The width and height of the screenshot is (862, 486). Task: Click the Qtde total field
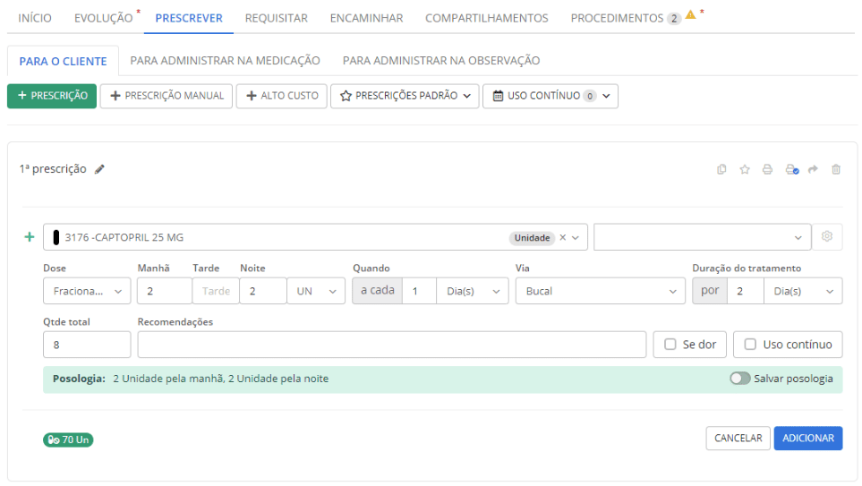(87, 345)
